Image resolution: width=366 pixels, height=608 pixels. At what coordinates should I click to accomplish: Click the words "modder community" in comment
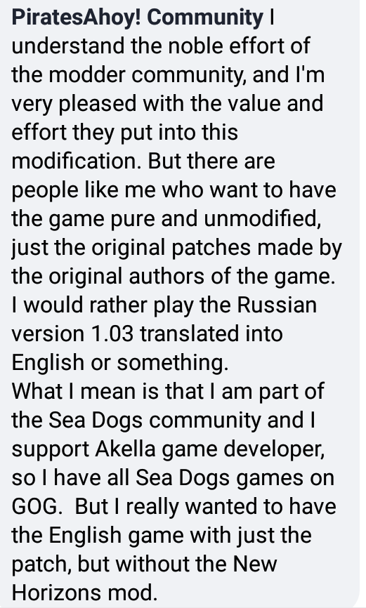pos(148,74)
